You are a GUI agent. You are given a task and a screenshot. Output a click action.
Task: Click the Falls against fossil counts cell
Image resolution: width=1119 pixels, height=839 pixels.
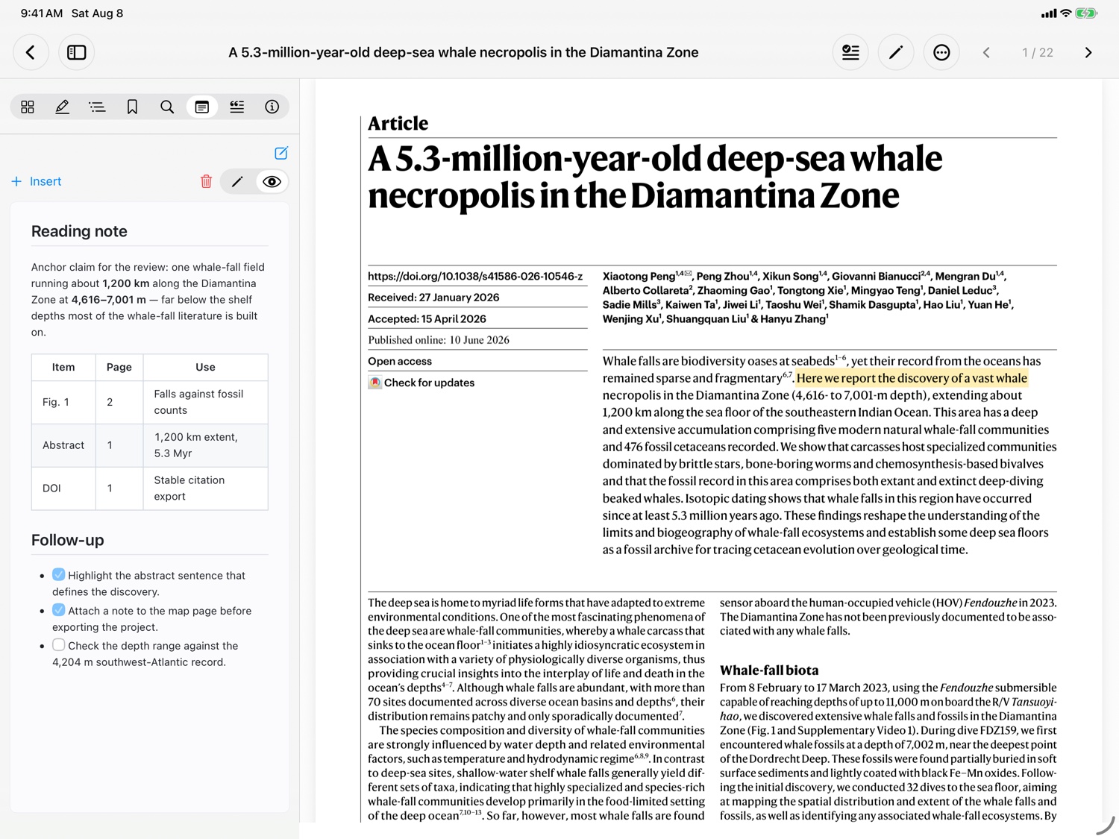click(x=205, y=402)
